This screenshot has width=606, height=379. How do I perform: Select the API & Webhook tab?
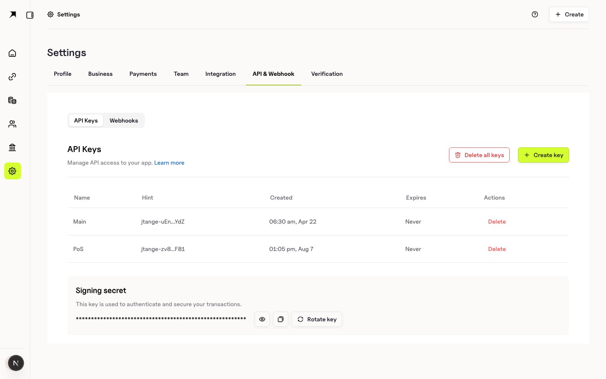tap(274, 74)
